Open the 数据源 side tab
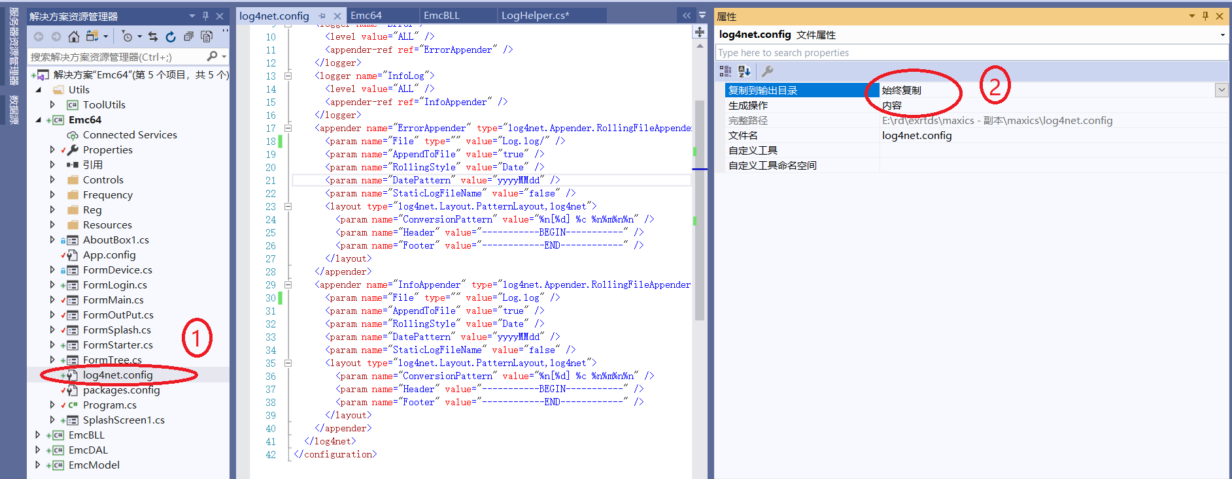Screen dimensions: 1232x479 tap(14, 110)
